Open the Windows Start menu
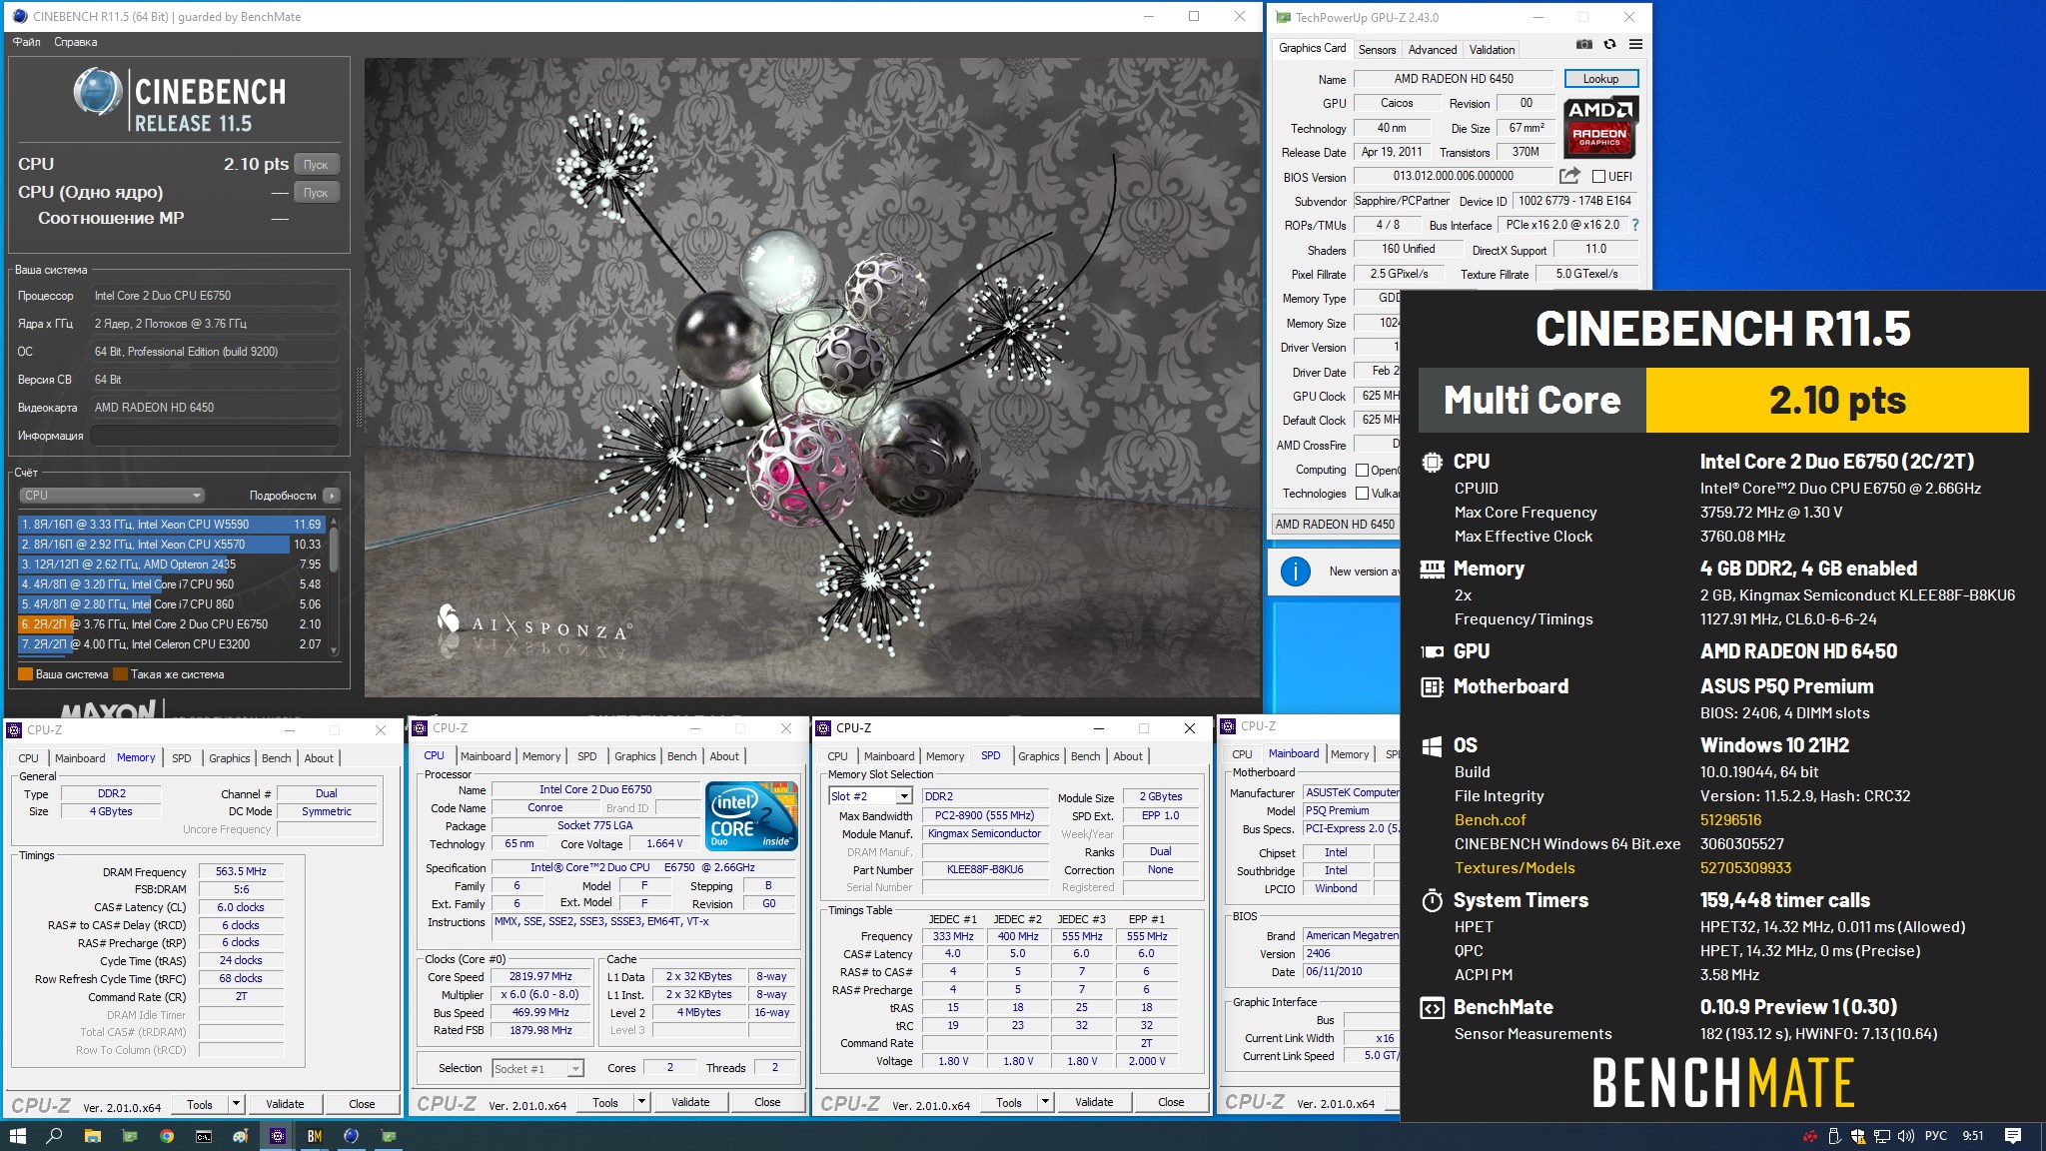2046x1151 pixels. tap(17, 1136)
